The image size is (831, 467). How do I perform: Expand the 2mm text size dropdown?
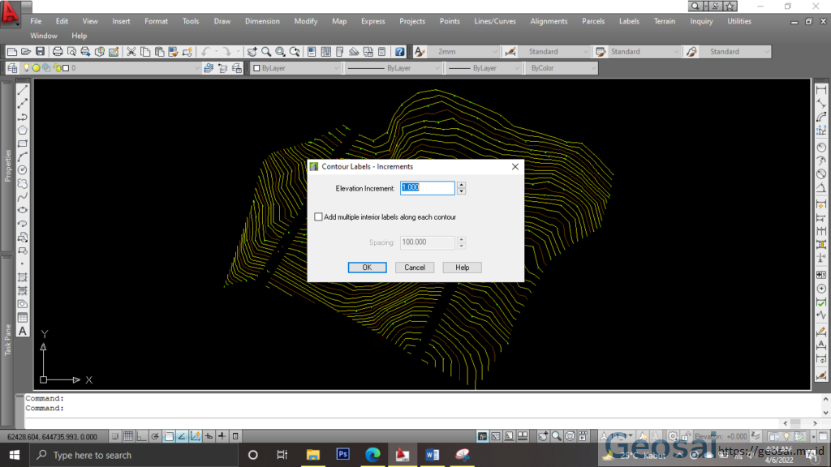click(x=494, y=51)
